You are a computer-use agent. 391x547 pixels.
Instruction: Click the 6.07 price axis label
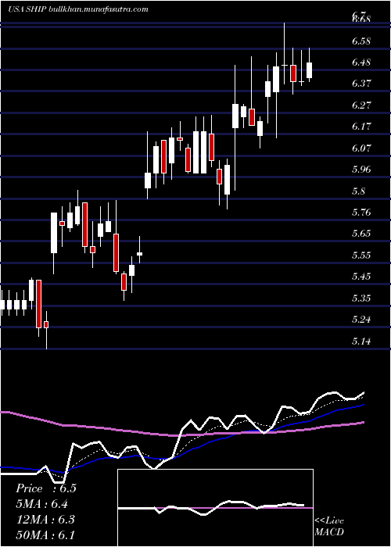tap(361, 148)
